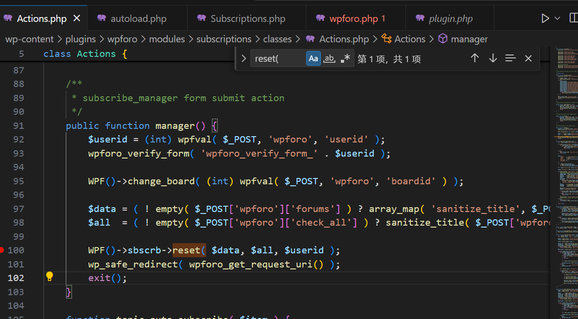Click the elephant PHP icon on autoload.php tab

pos(102,18)
